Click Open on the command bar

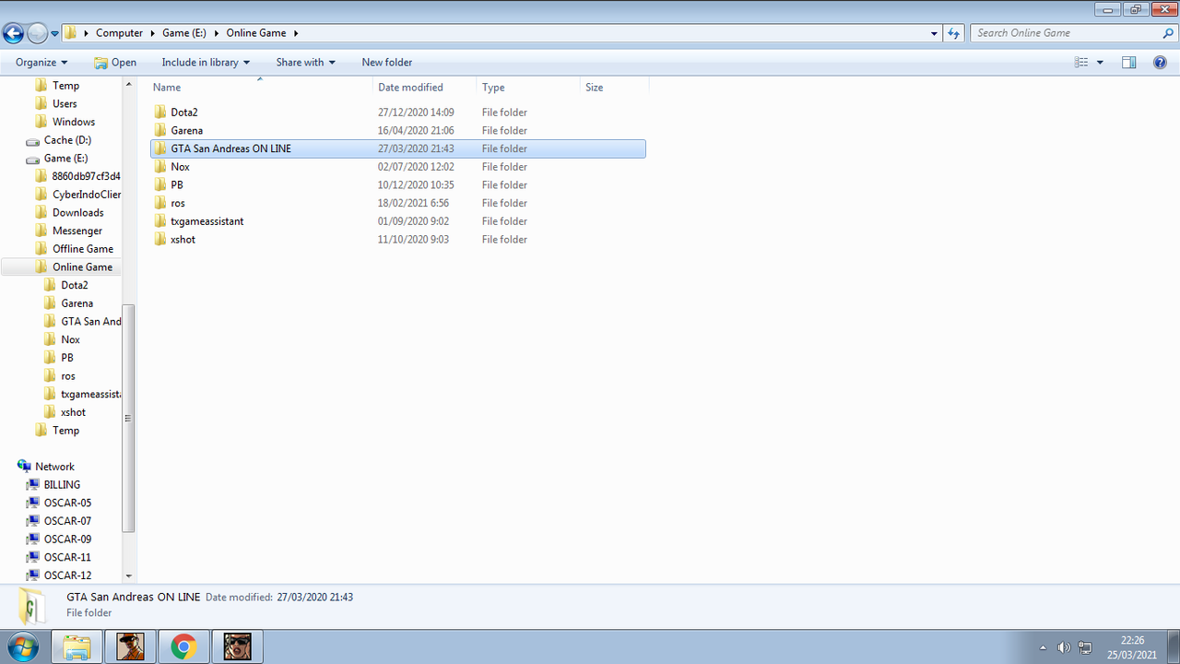tap(115, 63)
